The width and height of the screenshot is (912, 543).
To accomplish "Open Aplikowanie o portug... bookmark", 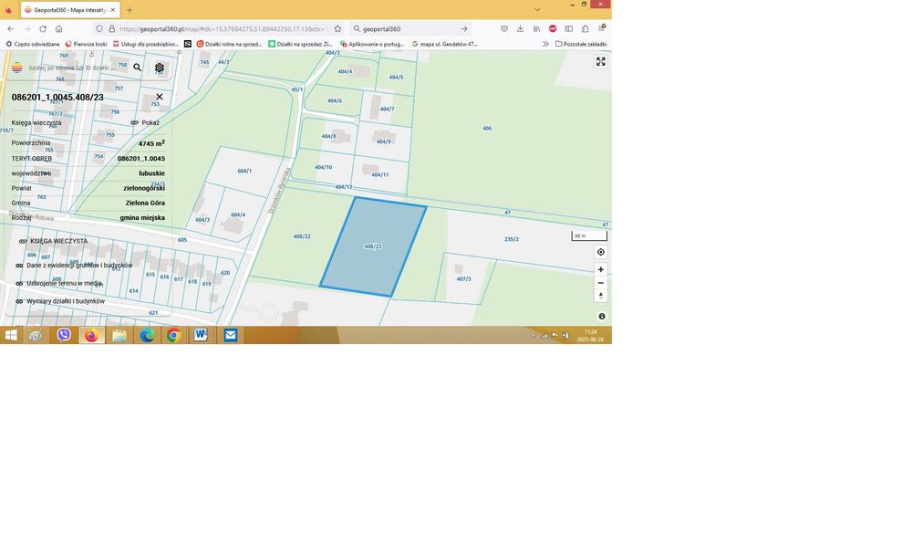I will click(372, 44).
